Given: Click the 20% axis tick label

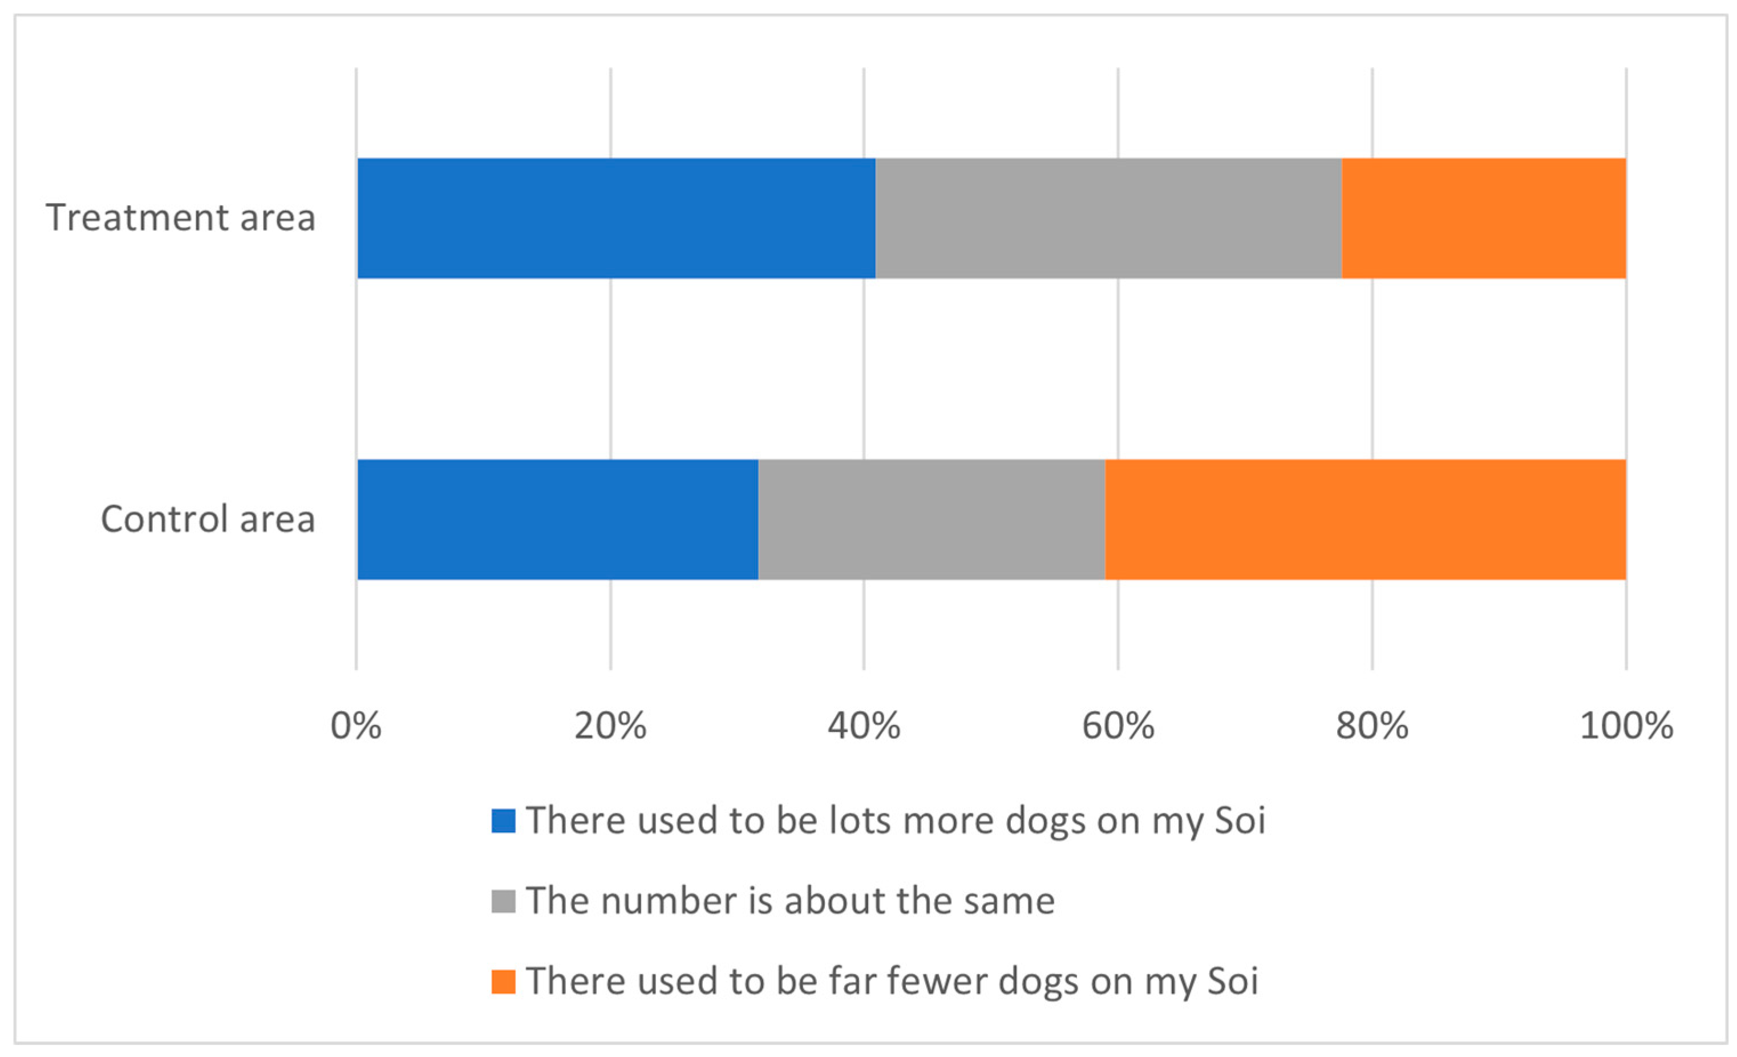Looking at the screenshot, I should click(x=610, y=726).
